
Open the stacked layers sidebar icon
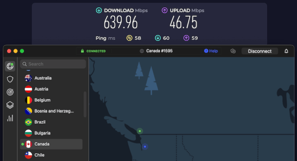[10, 105]
